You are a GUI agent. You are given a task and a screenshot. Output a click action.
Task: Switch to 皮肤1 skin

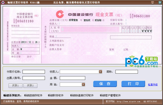pos(15,85)
